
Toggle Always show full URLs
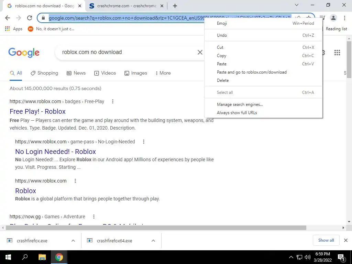coord(264,113)
